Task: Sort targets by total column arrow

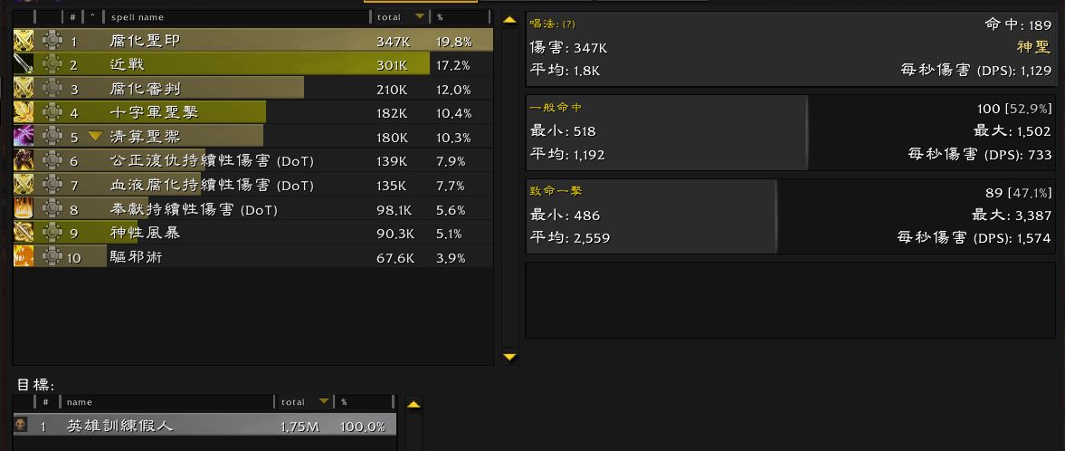Action: (x=323, y=401)
